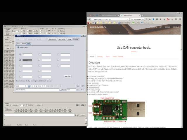Click ReScan in Terminal window
The width and height of the screenshot is (187, 140).
pos(8,31)
